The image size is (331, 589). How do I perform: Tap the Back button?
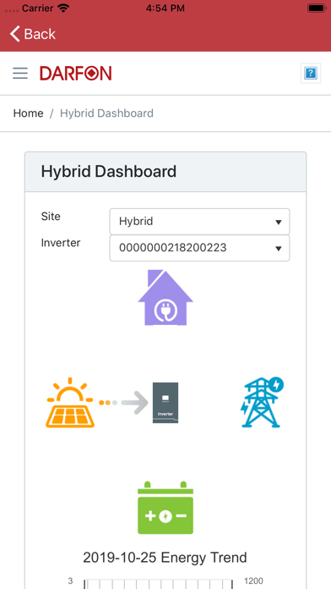click(33, 34)
